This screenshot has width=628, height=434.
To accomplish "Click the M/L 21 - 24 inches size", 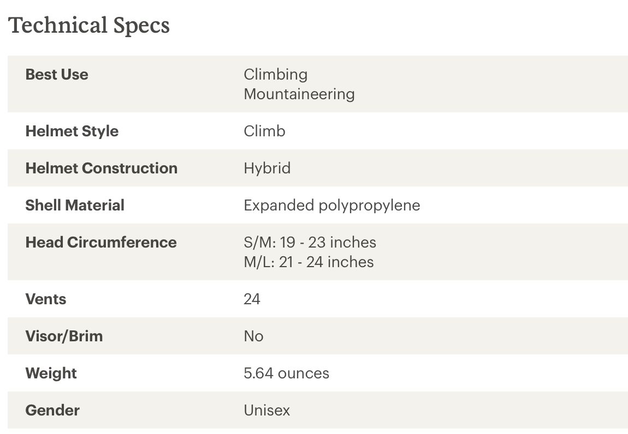I will pos(309,262).
